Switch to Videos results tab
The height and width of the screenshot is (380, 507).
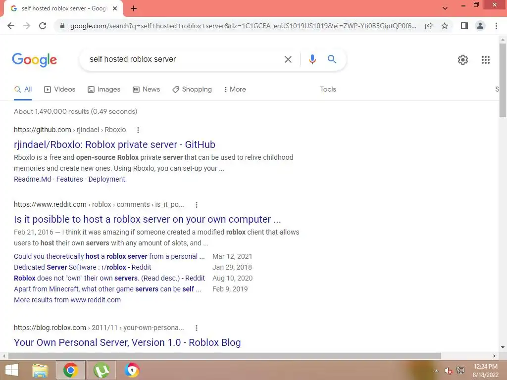pos(60,90)
